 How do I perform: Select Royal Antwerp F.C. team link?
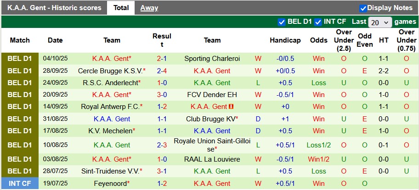(x=110, y=107)
